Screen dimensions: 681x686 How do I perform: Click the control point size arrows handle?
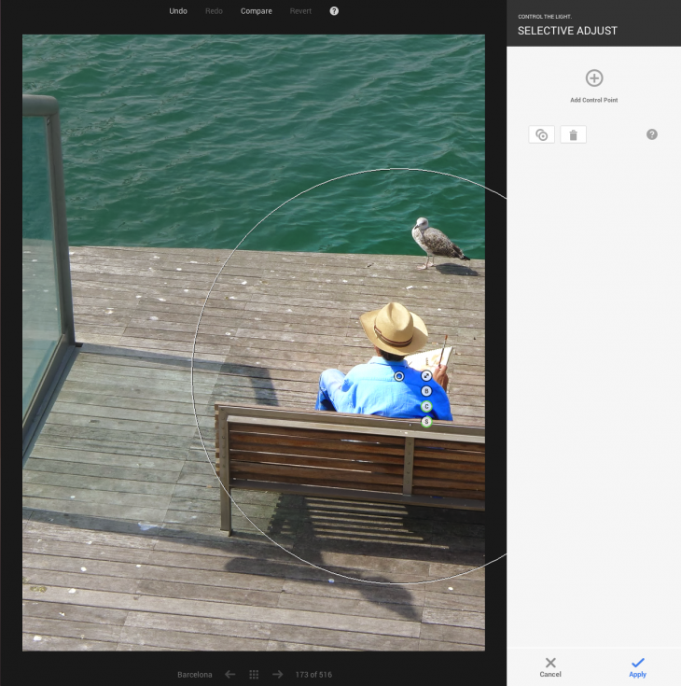(426, 376)
